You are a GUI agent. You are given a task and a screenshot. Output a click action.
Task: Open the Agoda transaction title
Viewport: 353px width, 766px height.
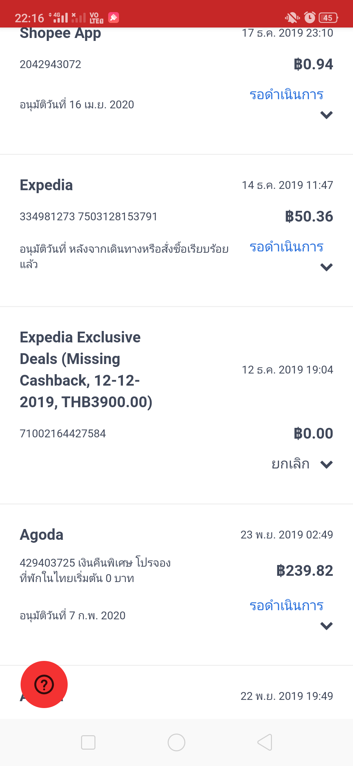point(42,535)
